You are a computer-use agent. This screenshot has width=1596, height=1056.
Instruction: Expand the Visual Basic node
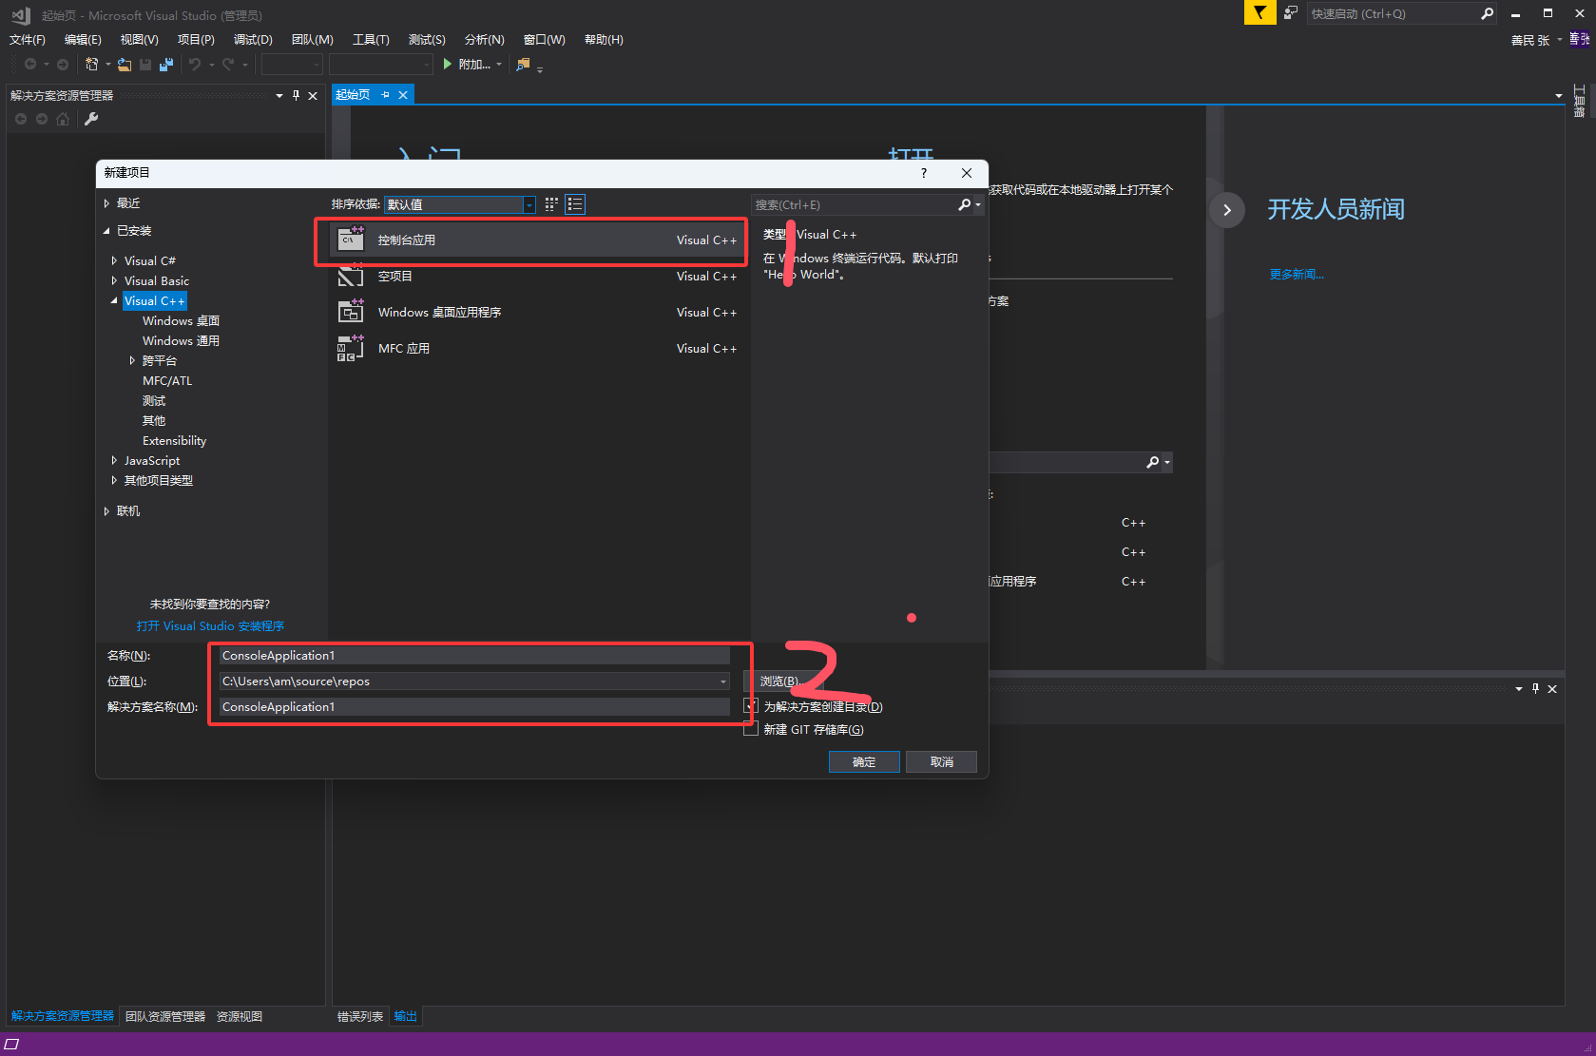tap(114, 280)
